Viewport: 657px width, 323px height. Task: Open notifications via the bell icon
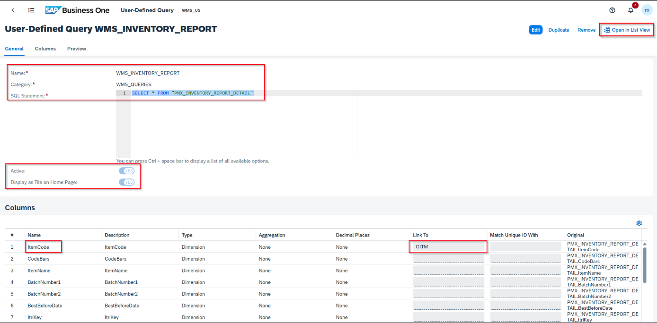click(x=630, y=10)
